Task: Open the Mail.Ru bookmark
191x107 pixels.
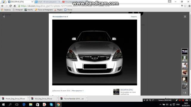Action: (x=29, y=10)
